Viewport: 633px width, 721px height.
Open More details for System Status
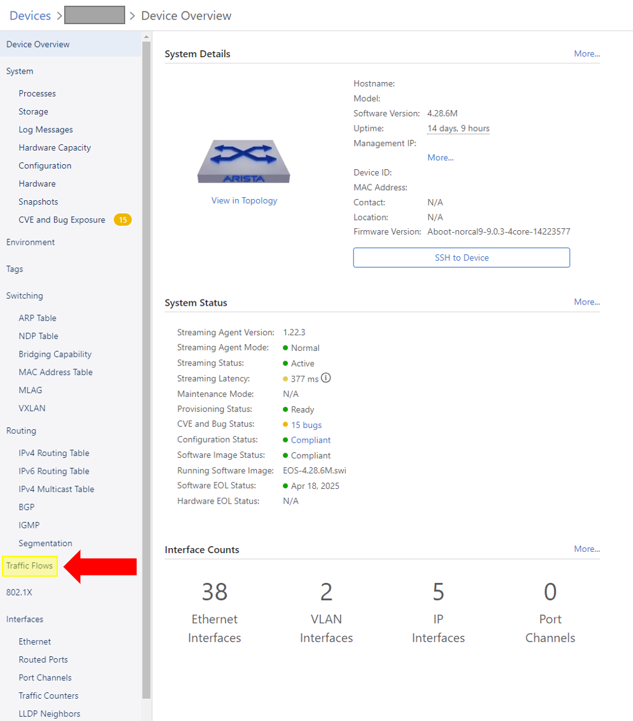pyautogui.click(x=585, y=302)
